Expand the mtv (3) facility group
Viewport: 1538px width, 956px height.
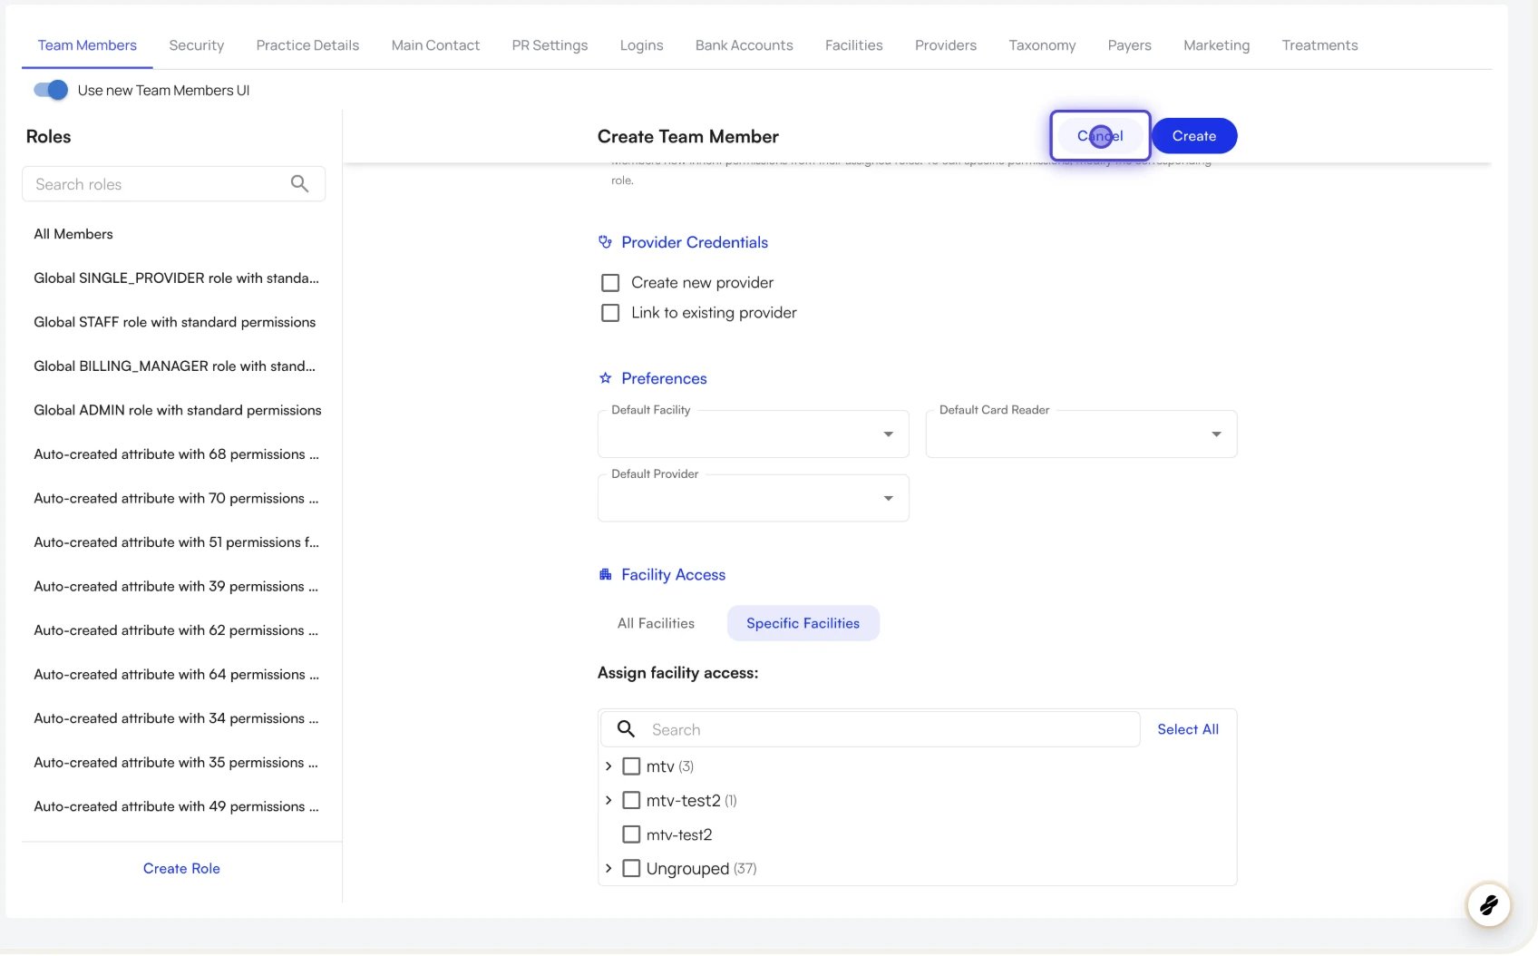point(608,766)
